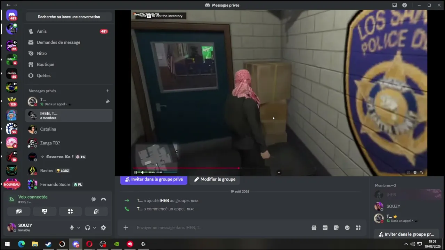Toggle headphones deafen
This screenshot has height=250, width=445.
[x=88, y=228]
